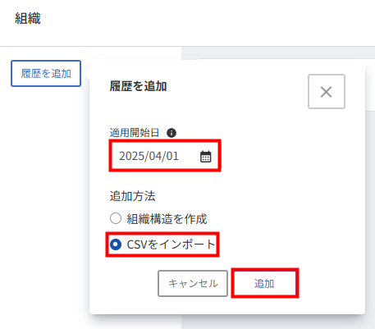The width and height of the screenshot is (375, 329).
Task: Click the 履歴を追加 dialog title text
Action: pyautogui.click(x=138, y=86)
